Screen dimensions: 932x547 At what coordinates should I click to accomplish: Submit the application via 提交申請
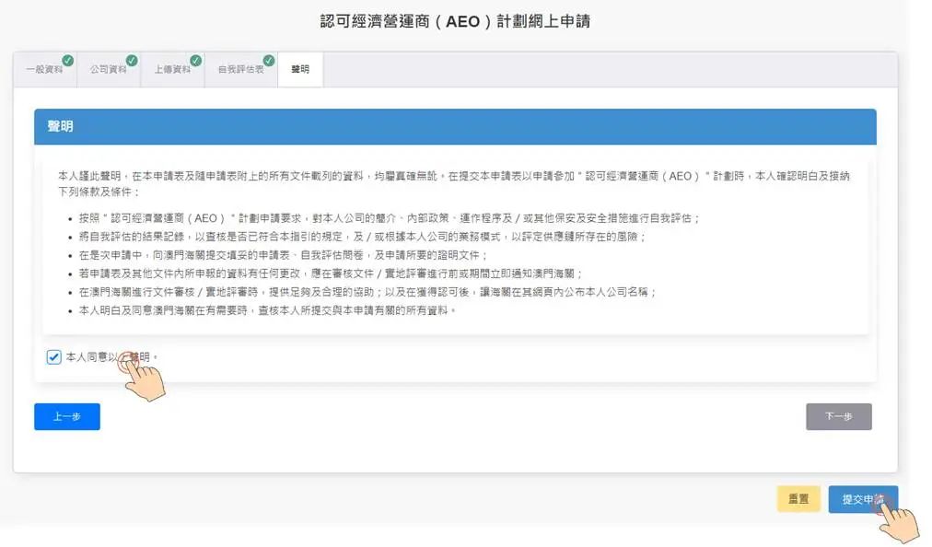point(863,498)
